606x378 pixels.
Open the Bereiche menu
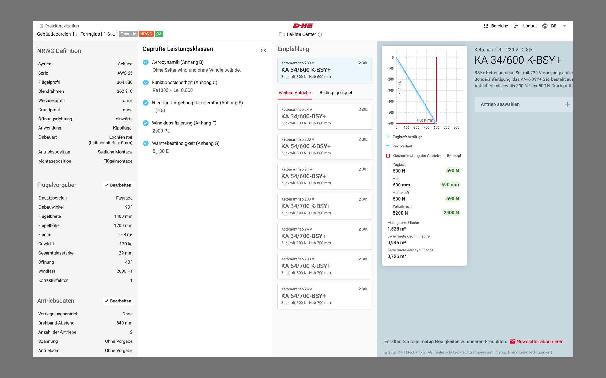[x=499, y=26]
